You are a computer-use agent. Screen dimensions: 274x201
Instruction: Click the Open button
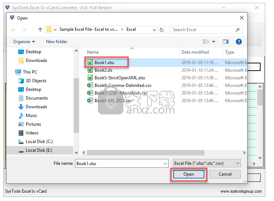coord(189,174)
